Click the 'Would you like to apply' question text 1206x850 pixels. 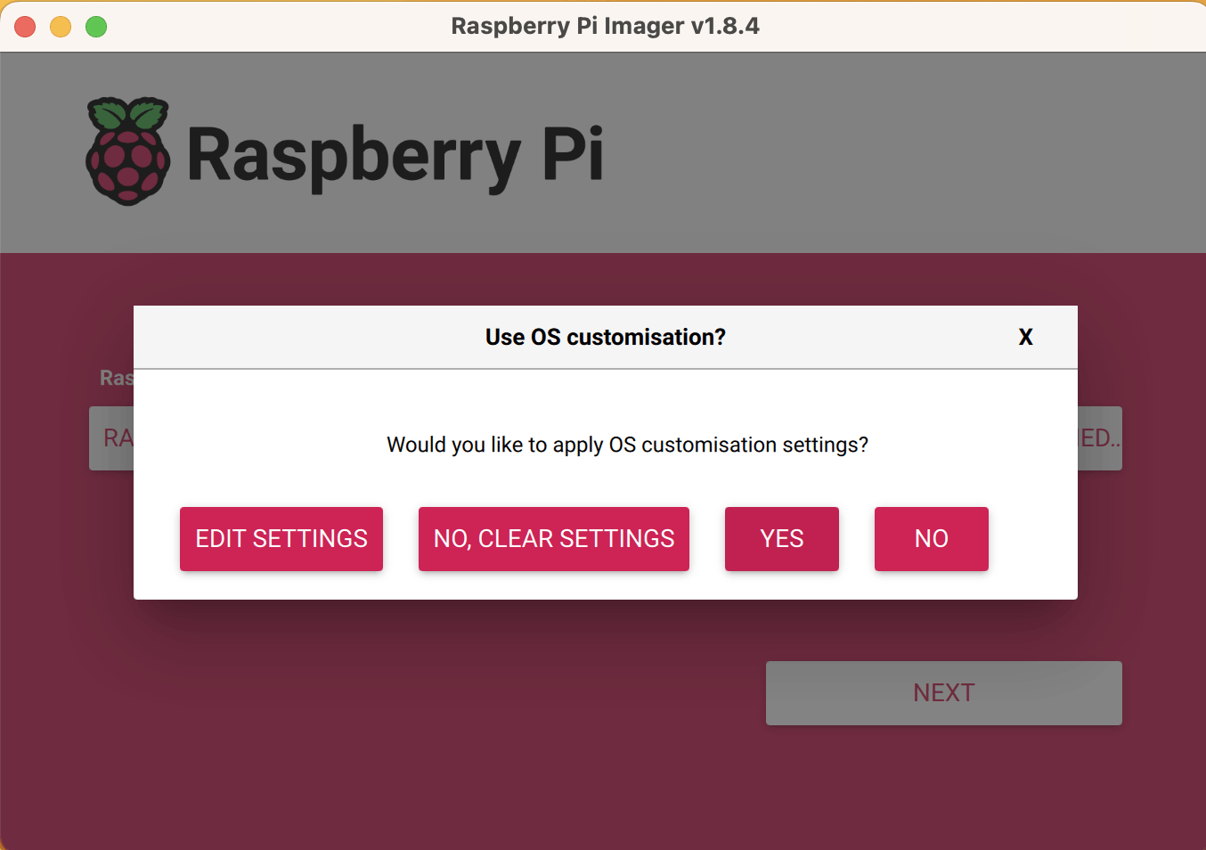pyautogui.click(x=628, y=445)
